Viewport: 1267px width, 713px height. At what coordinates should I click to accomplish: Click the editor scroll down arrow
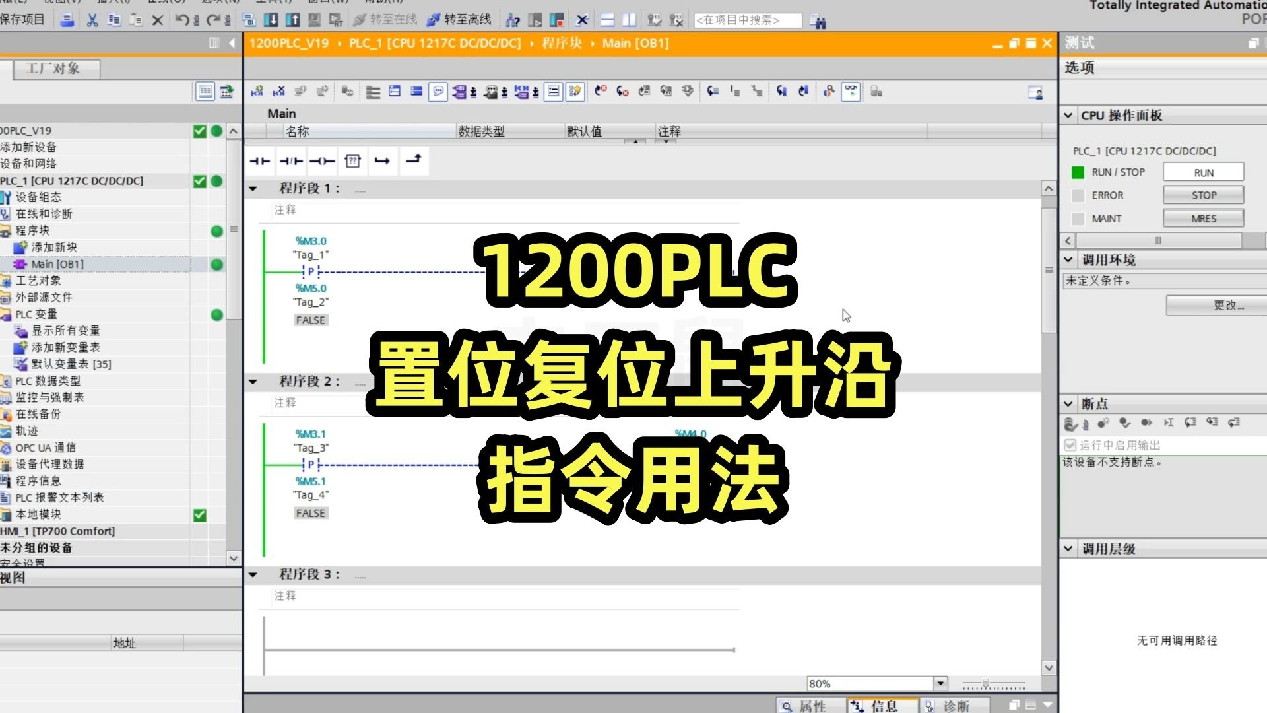[x=1049, y=669]
